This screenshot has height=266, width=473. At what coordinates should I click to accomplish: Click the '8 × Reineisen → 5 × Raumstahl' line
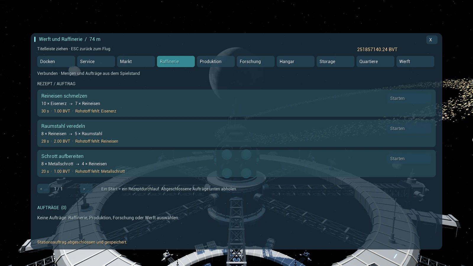click(72, 134)
